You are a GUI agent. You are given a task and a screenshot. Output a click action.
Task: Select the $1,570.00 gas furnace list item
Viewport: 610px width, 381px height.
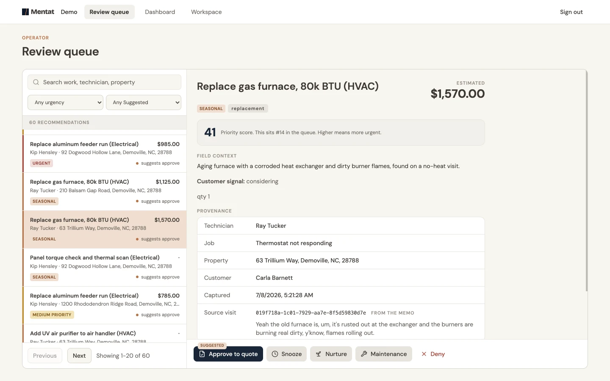[105, 229]
